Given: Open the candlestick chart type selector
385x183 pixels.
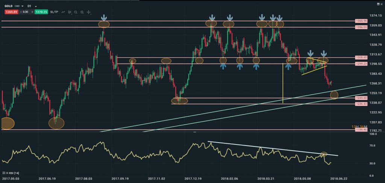Looking at the screenshot, I should [x=70, y=12].
